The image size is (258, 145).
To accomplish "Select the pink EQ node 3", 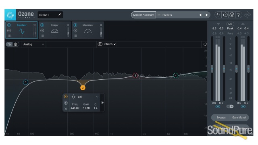I will (x=135, y=75).
